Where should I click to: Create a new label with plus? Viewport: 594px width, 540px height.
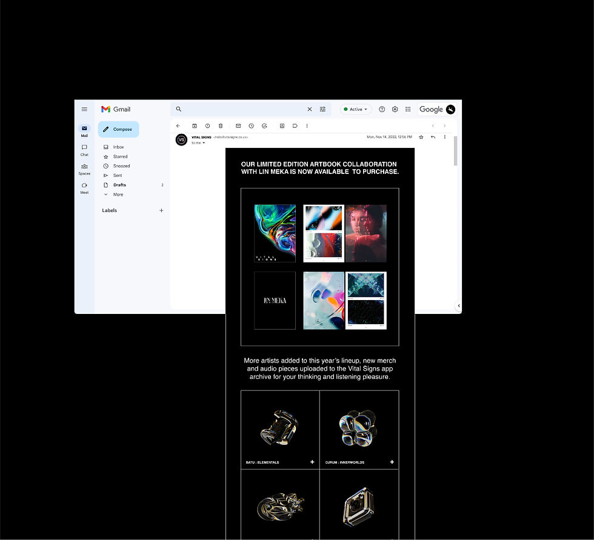point(161,210)
